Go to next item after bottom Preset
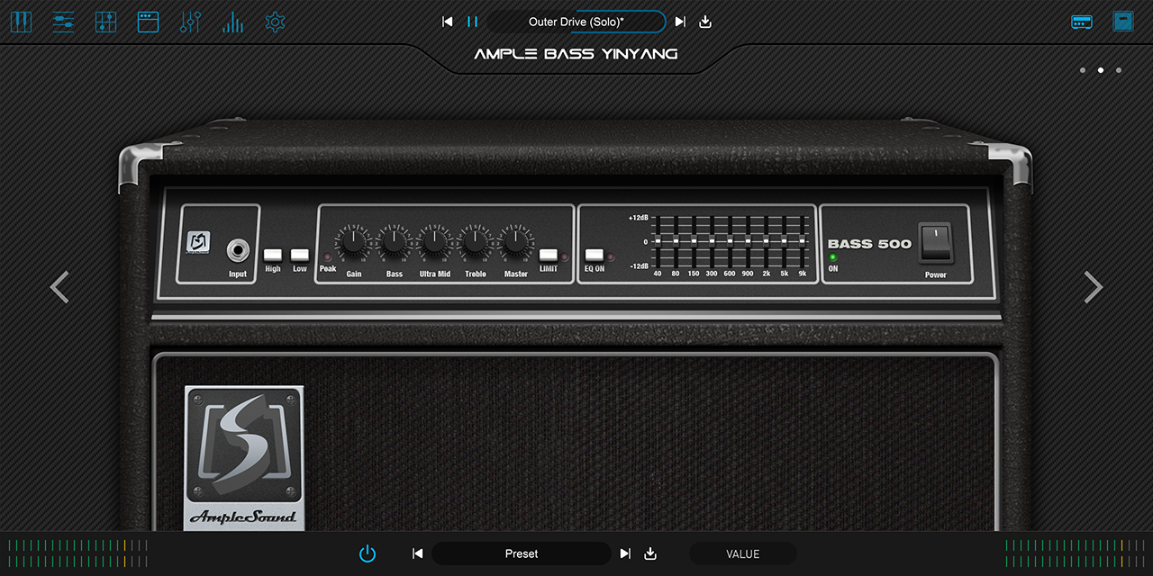 tap(625, 553)
